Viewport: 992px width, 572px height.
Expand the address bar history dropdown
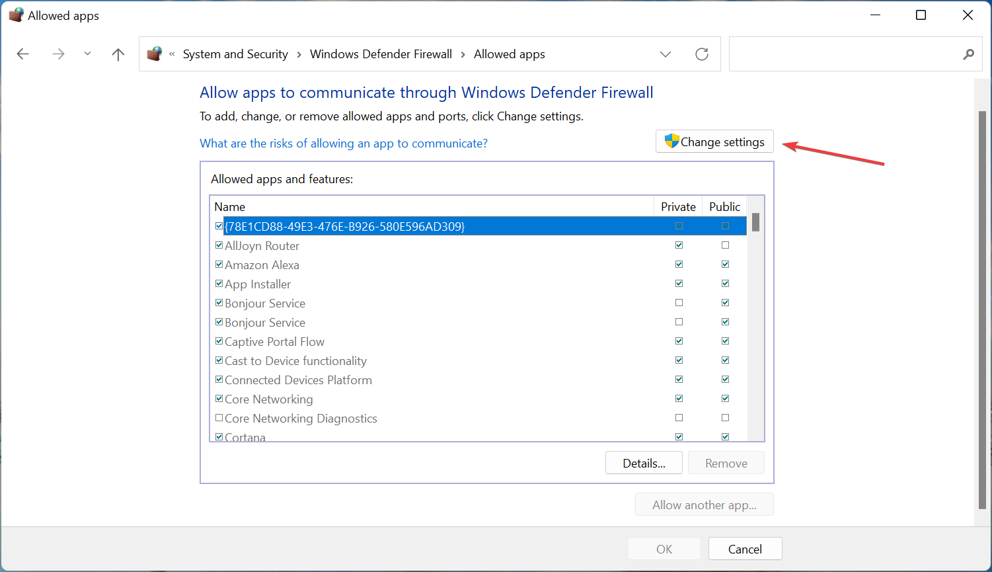pos(666,54)
